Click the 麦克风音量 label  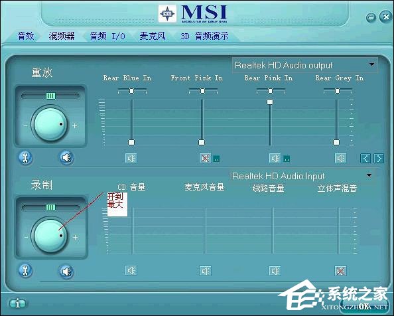[204, 187]
